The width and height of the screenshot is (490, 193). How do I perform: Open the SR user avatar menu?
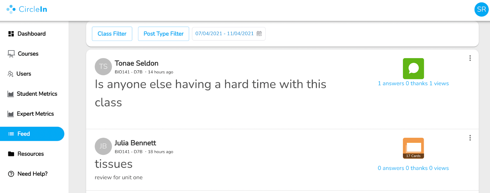click(481, 9)
